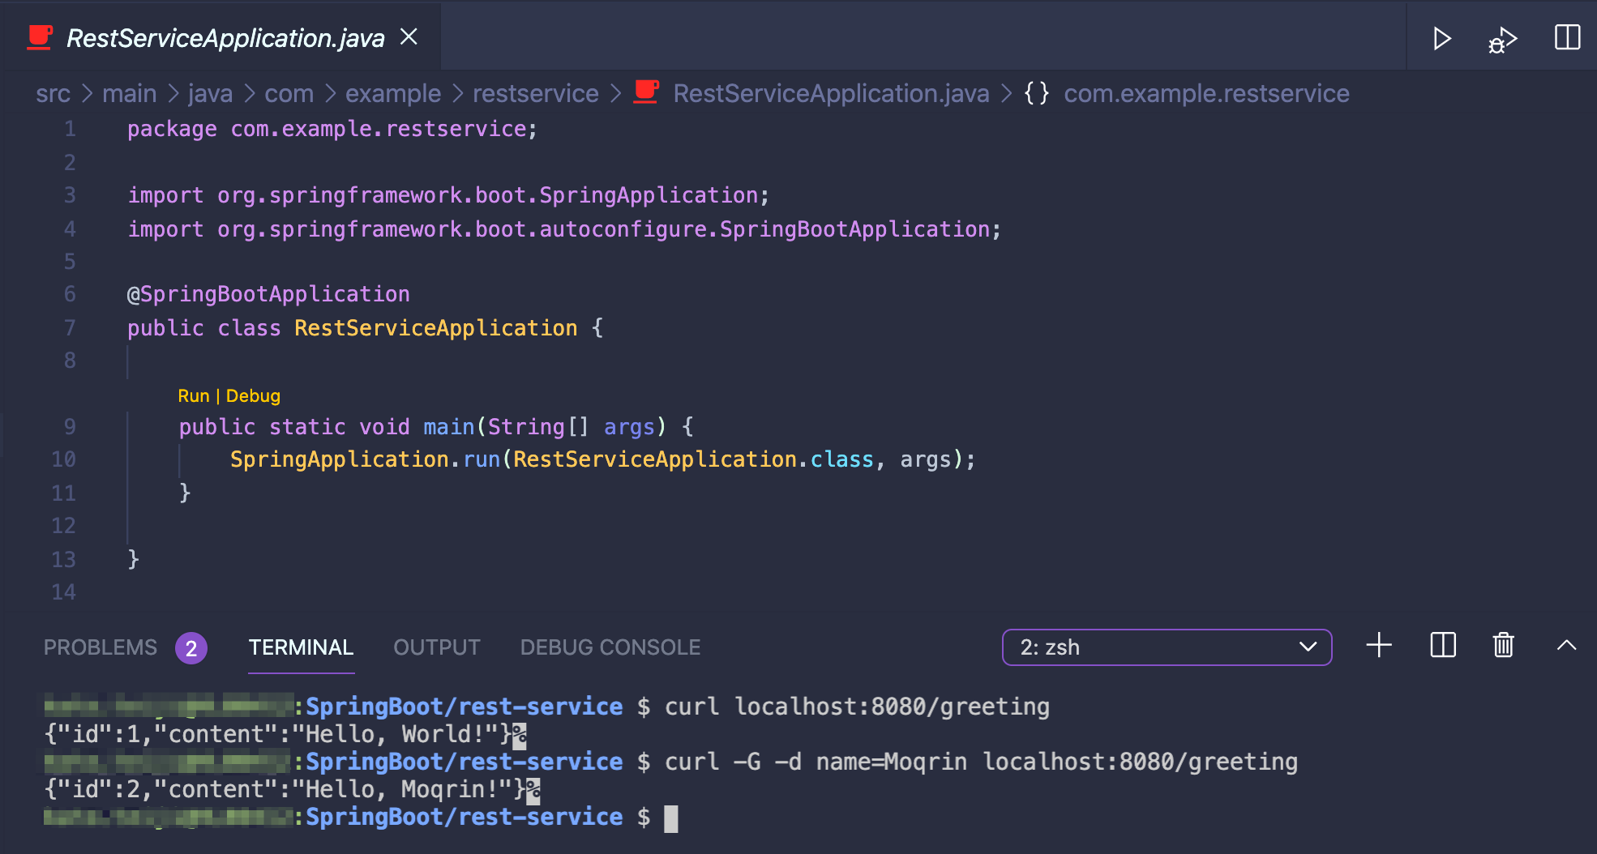Open the restservice breadcrumb item
1597x854 pixels.
(536, 93)
